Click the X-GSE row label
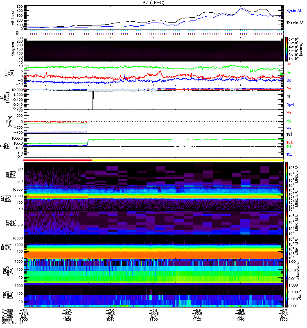Viewport: 307px width, 328px height. tap(7, 310)
